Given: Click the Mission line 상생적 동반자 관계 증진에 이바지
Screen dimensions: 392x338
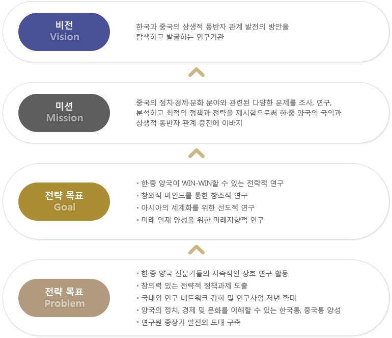Looking at the screenshot, I should pyautogui.click(x=189, y=123).
